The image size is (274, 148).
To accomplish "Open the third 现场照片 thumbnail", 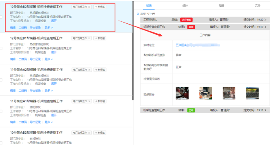I will point(229,93).
